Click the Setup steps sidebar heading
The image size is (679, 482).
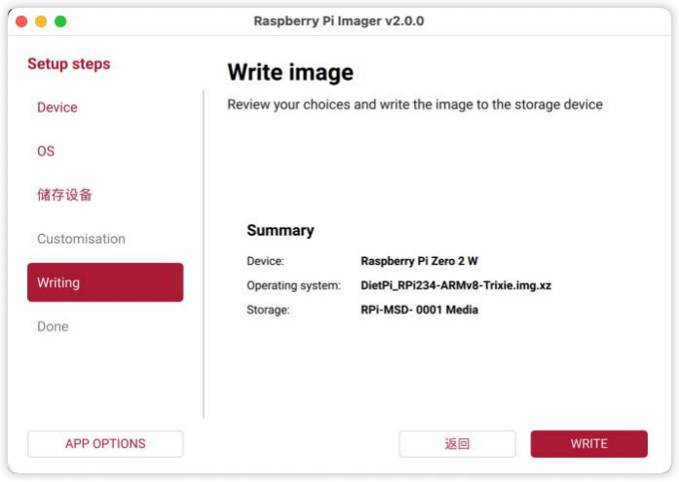pos(69,64)
